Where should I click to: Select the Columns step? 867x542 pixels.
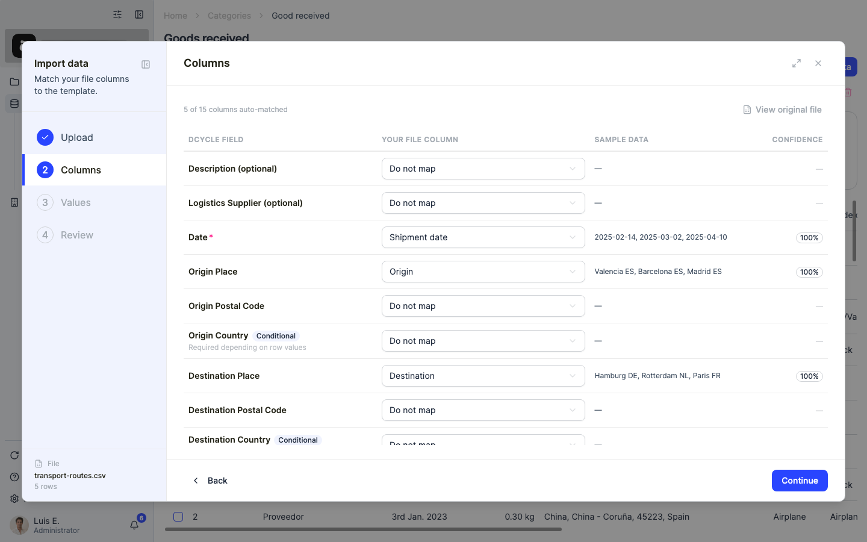[95, 170]
